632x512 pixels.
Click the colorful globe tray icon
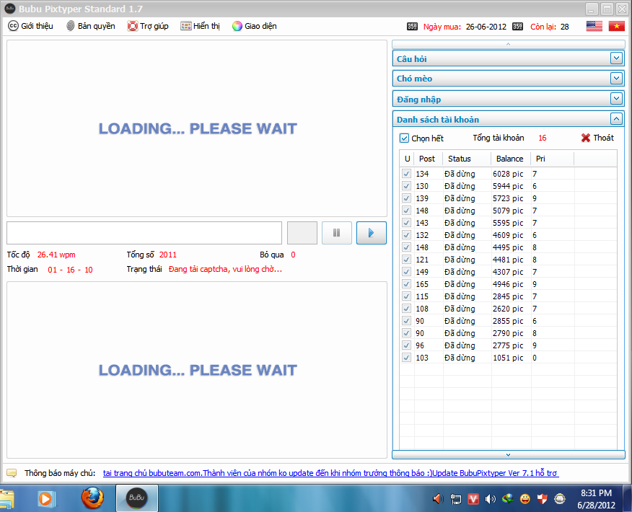[x=507, y=500]
